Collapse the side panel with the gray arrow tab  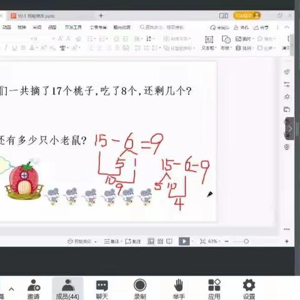(x=290, y=129)
